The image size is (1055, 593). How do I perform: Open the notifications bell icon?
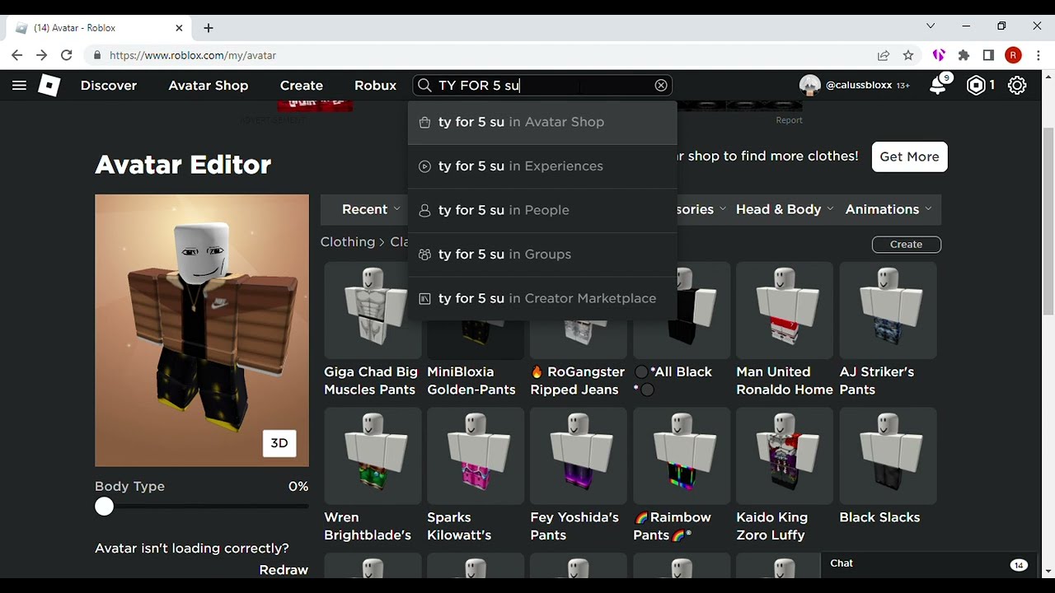tap(938, 85)
